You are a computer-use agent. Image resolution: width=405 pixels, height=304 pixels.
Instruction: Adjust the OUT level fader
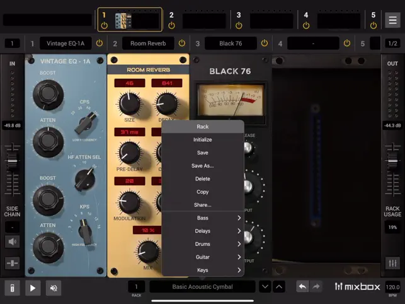click(x=392, y=161)
